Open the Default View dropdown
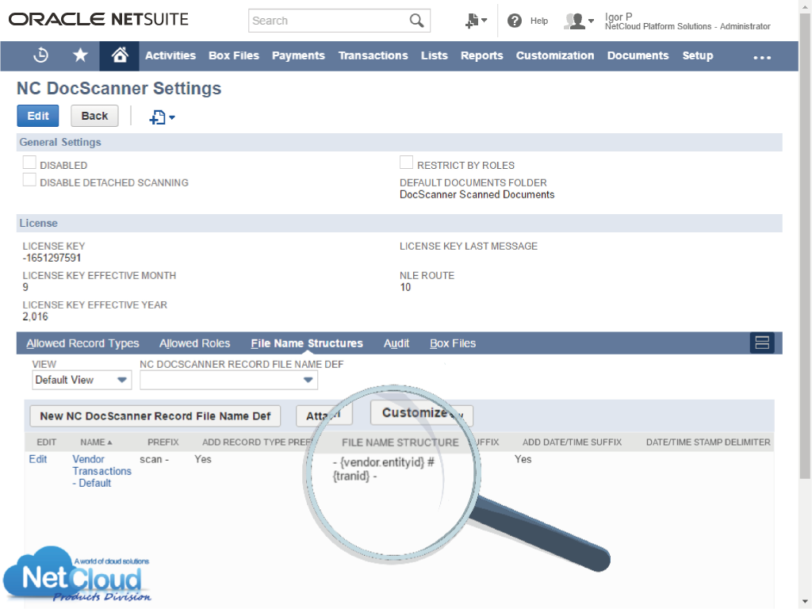The height and width of the screenshot is (609, 812). [x=82, y=380]
